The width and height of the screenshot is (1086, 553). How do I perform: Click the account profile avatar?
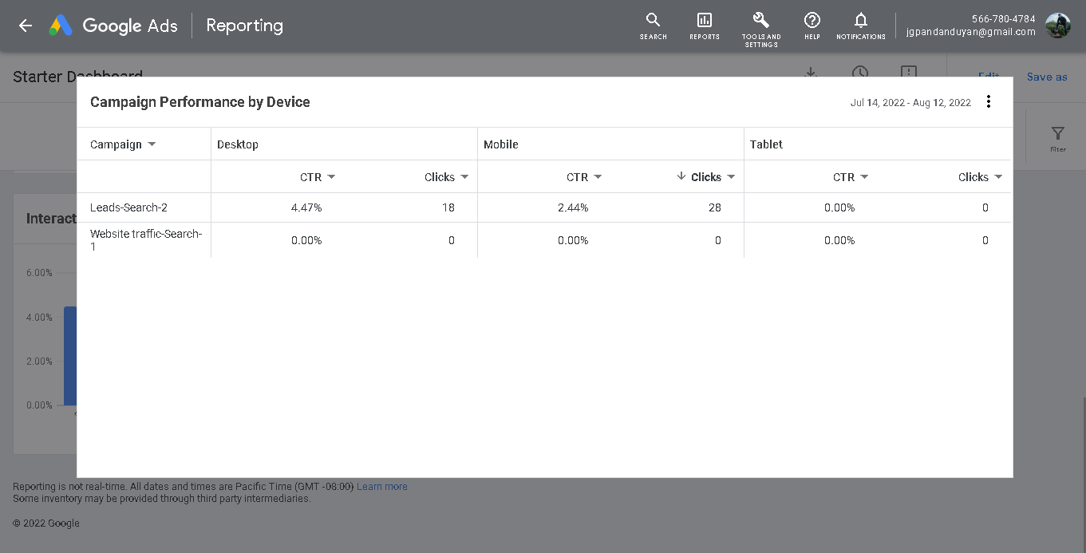click(x=1058, y=26)
